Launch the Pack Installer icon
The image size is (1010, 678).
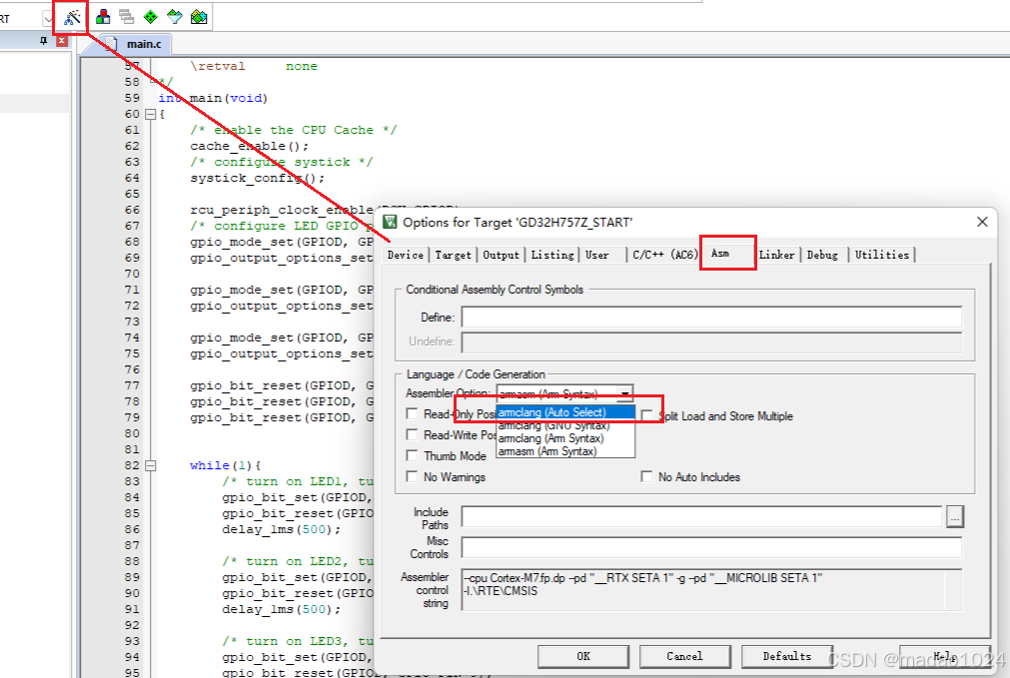point(199,17)
